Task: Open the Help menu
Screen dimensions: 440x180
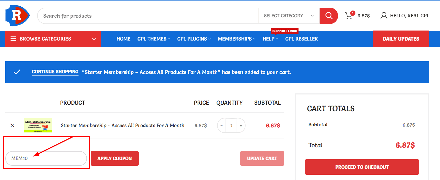Action: coord(270,39)
